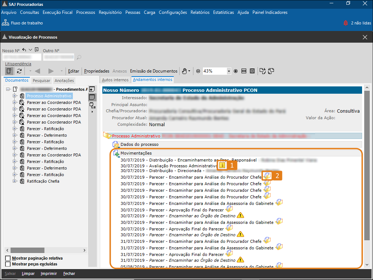Click the search magnifier next to Outro Nº
373x280 pixels.
[x=79, y=57]
